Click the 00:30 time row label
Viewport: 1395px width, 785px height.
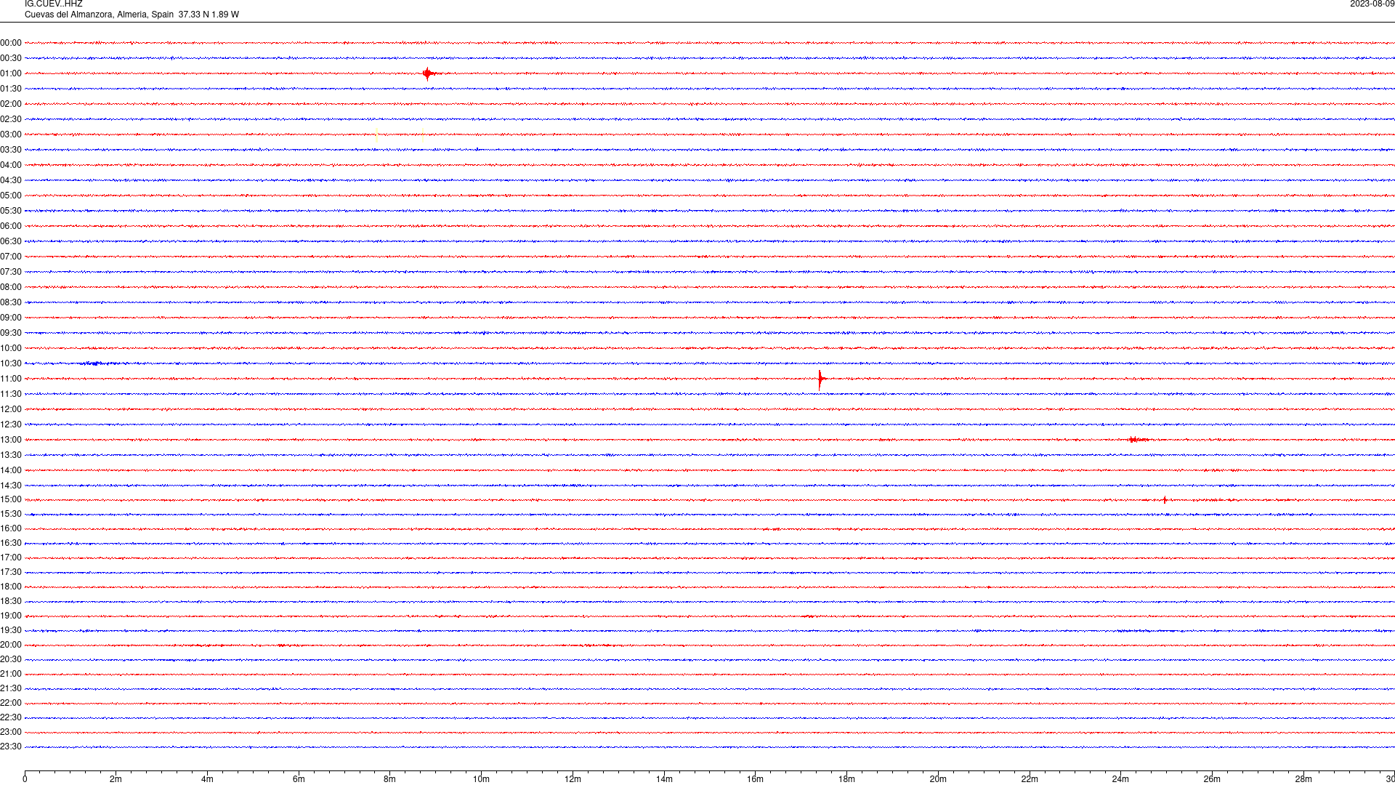coord(11,58)
